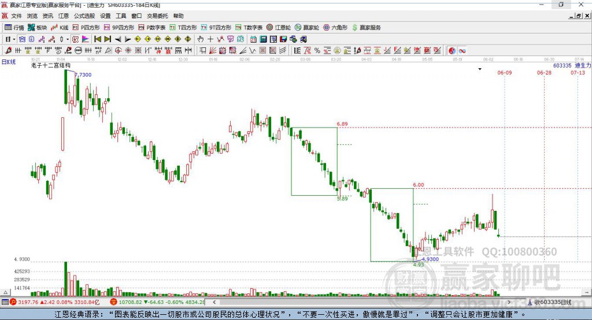Click the 收603335日线 status tab

coord(550,302)
